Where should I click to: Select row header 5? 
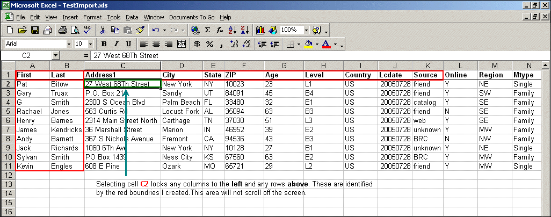pos(8,112)
